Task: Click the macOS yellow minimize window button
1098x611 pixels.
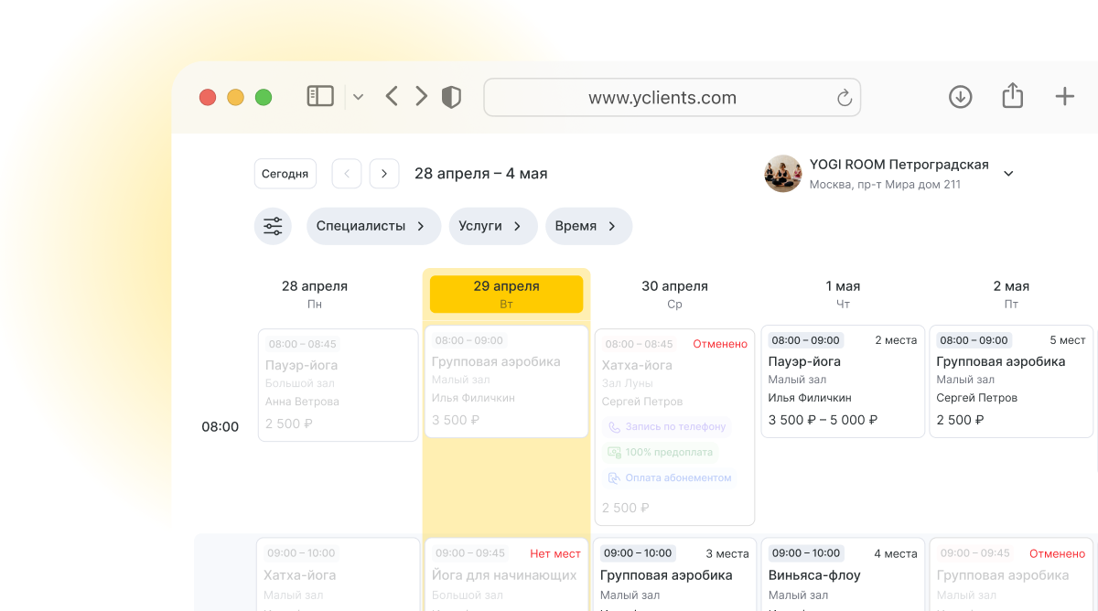Action: click(235, 97)
